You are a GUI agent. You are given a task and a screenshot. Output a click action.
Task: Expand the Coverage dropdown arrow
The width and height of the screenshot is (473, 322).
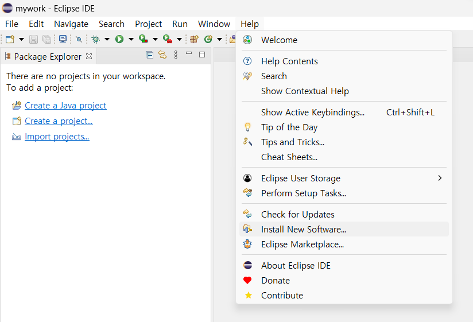point(155,39)
